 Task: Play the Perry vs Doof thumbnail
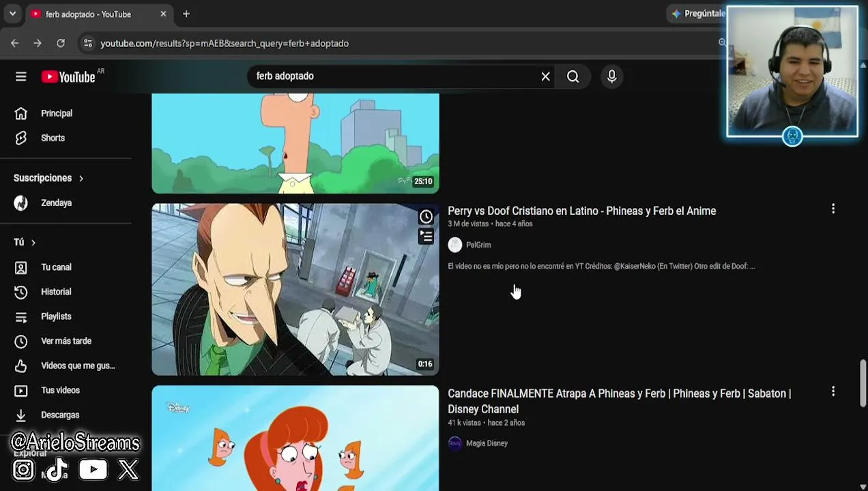click(295, 289)
